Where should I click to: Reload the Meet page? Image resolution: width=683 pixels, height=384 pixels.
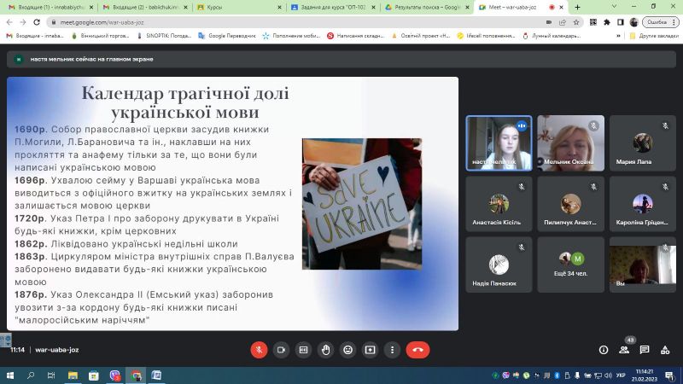pyautogui.click(x=37, y=22)
